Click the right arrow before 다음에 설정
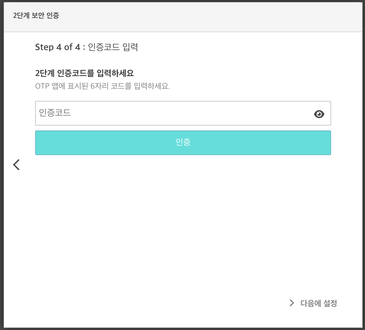This screenshot has height=330, width=365. (292, 303)
